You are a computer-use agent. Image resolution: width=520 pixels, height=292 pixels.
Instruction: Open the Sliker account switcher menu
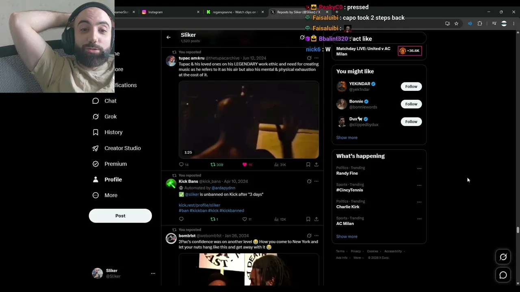point(153,273)
